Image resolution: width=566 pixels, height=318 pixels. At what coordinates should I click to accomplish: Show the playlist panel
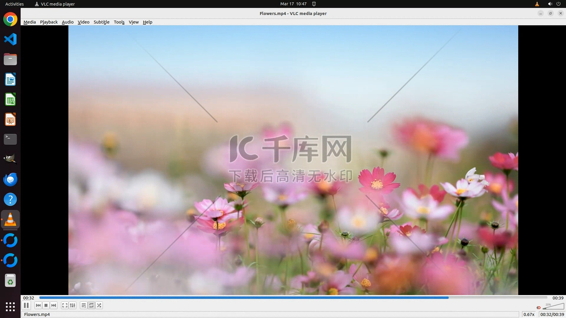click(83, 305)
